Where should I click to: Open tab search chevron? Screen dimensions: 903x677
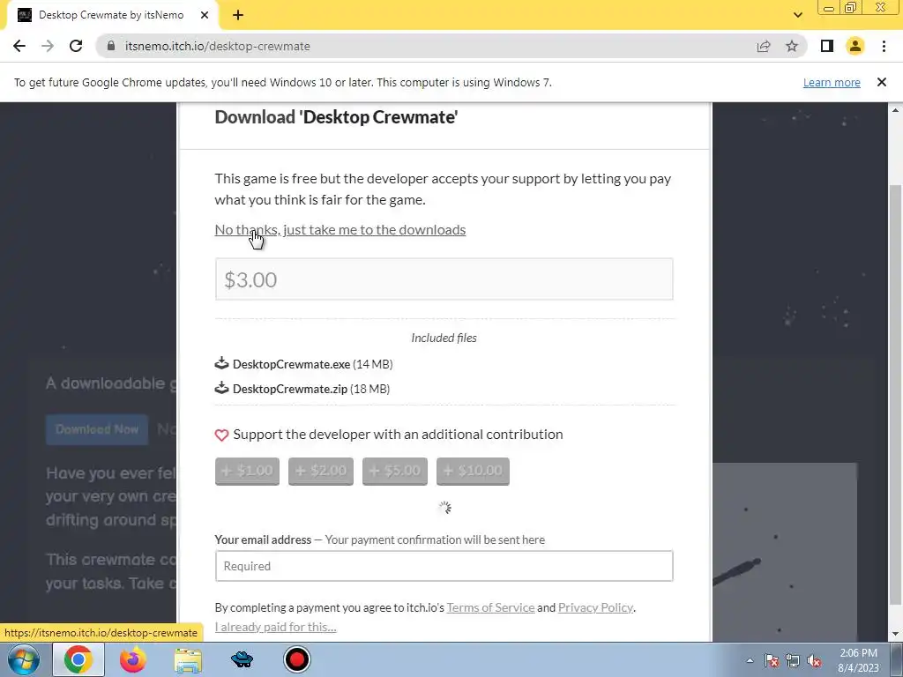click(797, 15)
